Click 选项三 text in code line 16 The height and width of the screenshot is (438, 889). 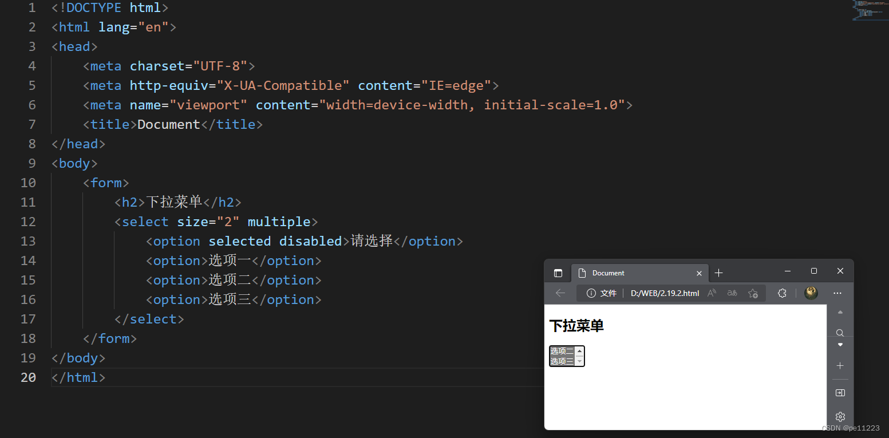coord(230,299)
